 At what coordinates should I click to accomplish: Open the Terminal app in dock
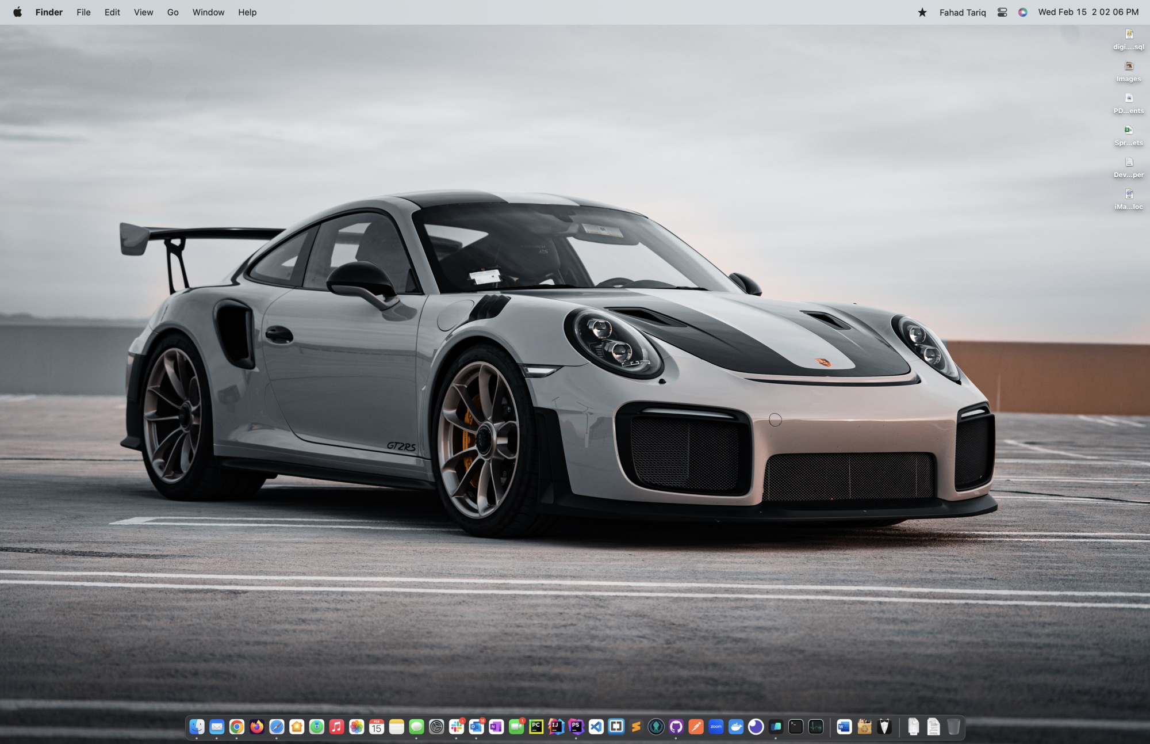[x=796, y=727]
